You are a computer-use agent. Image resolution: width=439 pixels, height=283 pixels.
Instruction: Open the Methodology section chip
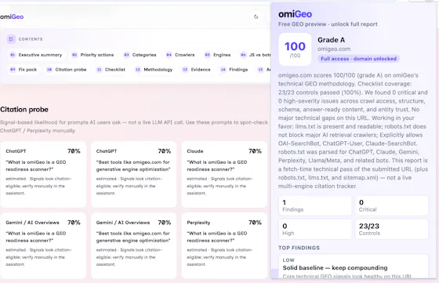pyautogui.click(x=154, y=70)
